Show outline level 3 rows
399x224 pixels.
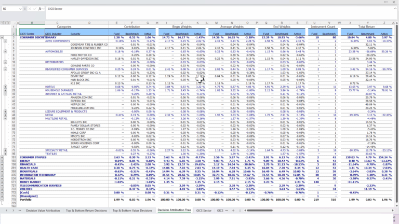click(x=9, y=23)
